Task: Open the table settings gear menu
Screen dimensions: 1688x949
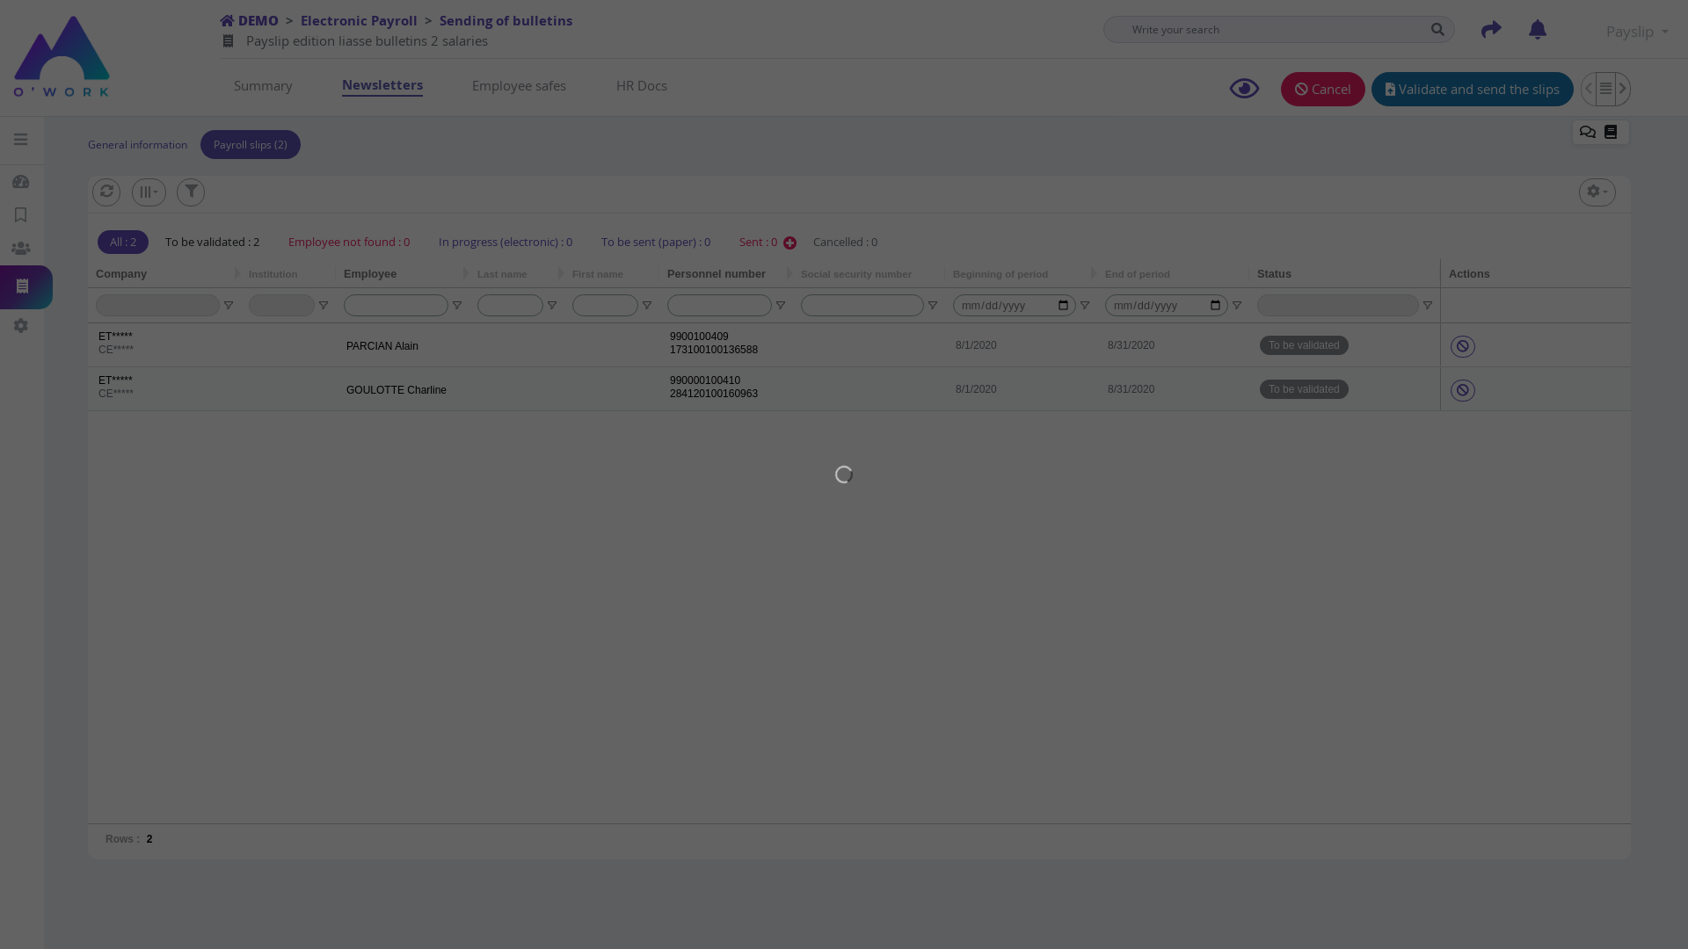Action: click(x=1597, y=192)
